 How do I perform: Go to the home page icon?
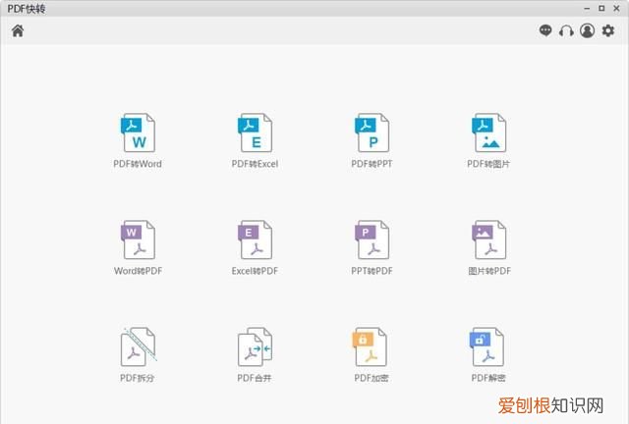coord(18,30)
